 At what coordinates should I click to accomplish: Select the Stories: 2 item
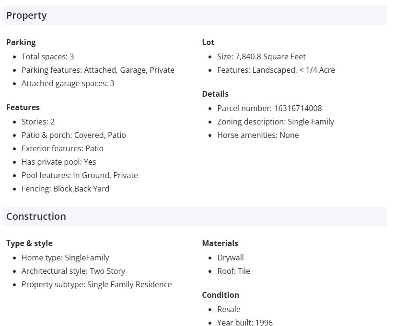pos(38,122)
